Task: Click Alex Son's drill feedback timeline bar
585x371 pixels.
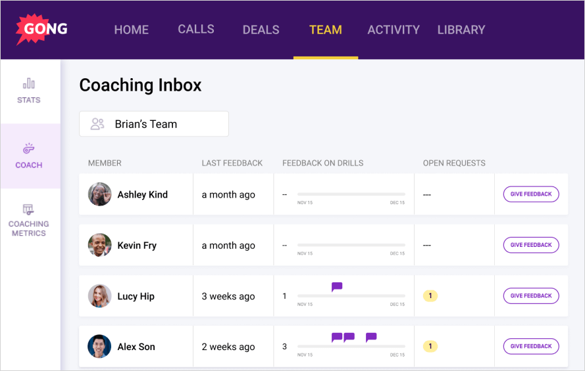Action: coord(351,347)
